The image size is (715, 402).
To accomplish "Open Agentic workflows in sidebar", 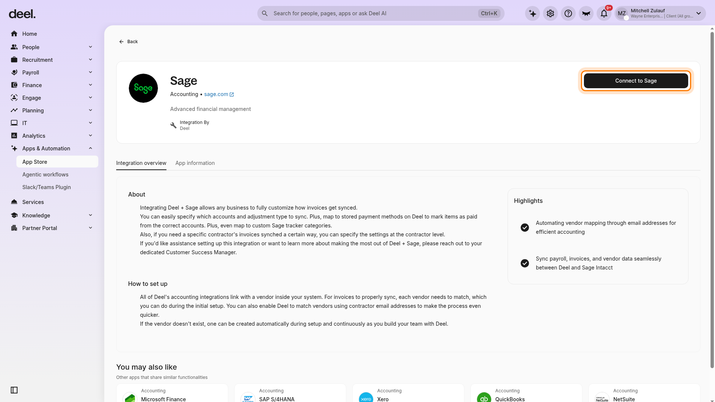I will pos(57,175).
